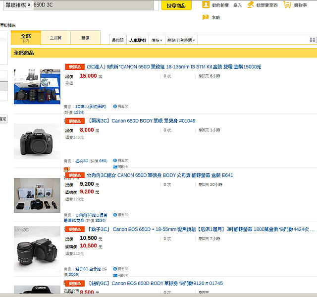The image size is (317, 297).
Task: Open the seller profile with rating 860
Action: click(82, 161)
